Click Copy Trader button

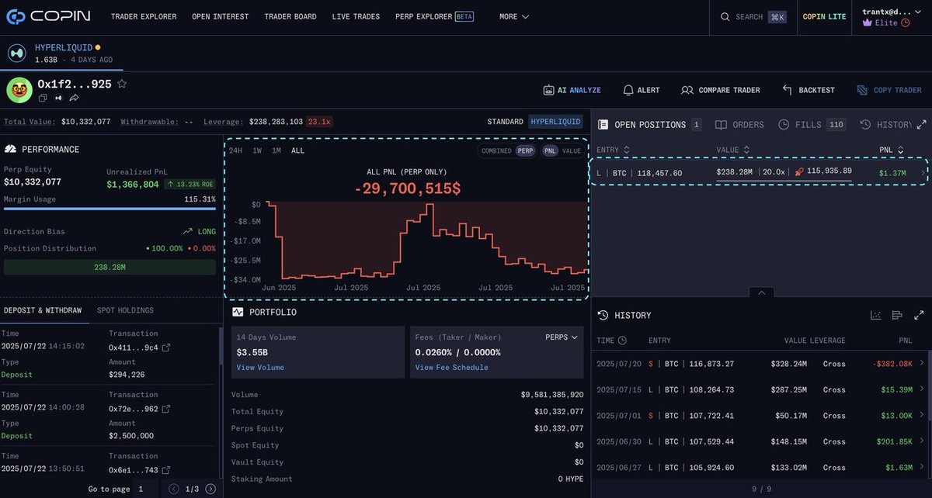[889, 90]
